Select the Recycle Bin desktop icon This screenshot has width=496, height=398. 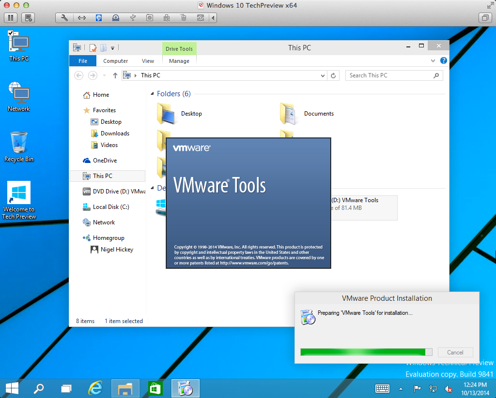pyautogui.click(x=19, y=147)
